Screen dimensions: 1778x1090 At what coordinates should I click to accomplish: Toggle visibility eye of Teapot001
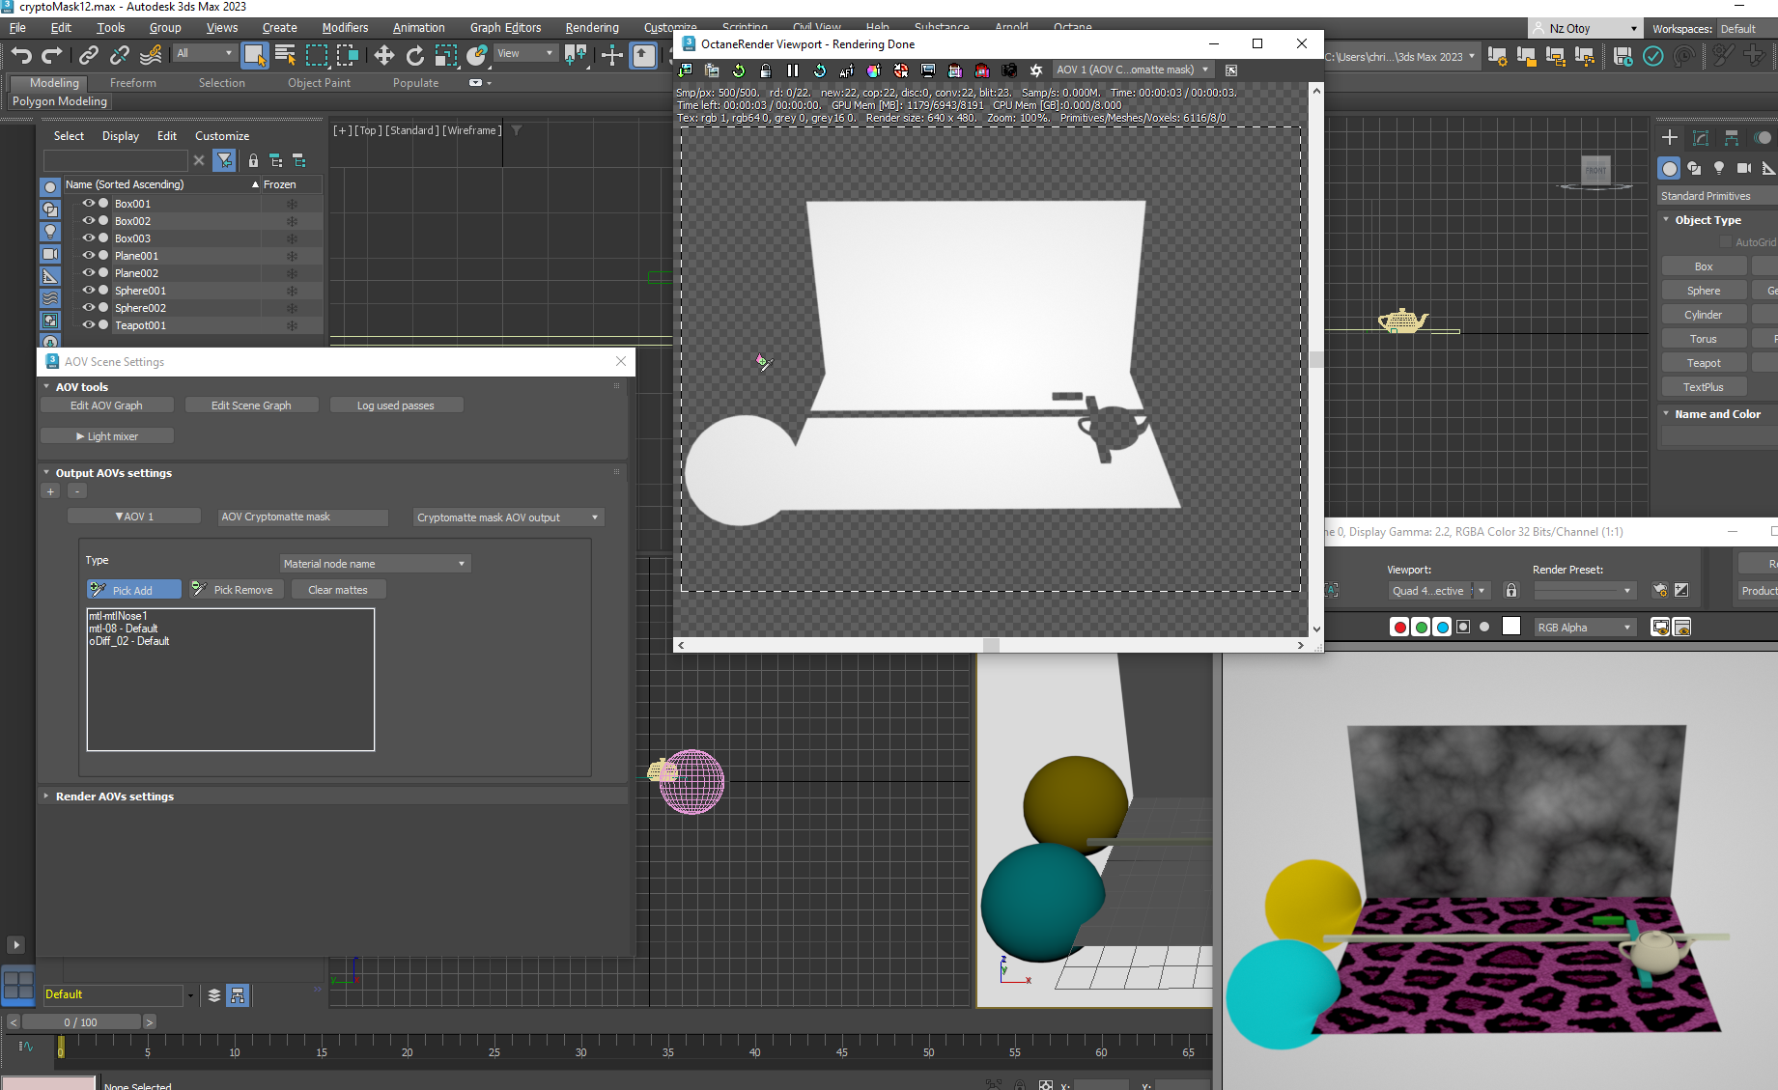click(x=88, y=325)
